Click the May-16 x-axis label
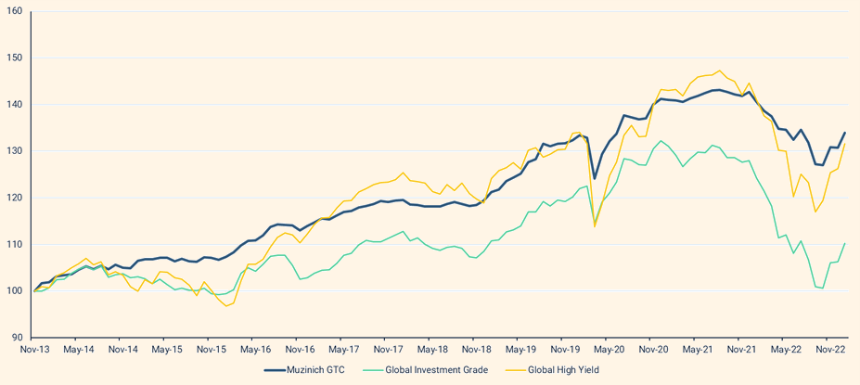The width and height of the screenshot is (860, 385). (x=255, y=350)
